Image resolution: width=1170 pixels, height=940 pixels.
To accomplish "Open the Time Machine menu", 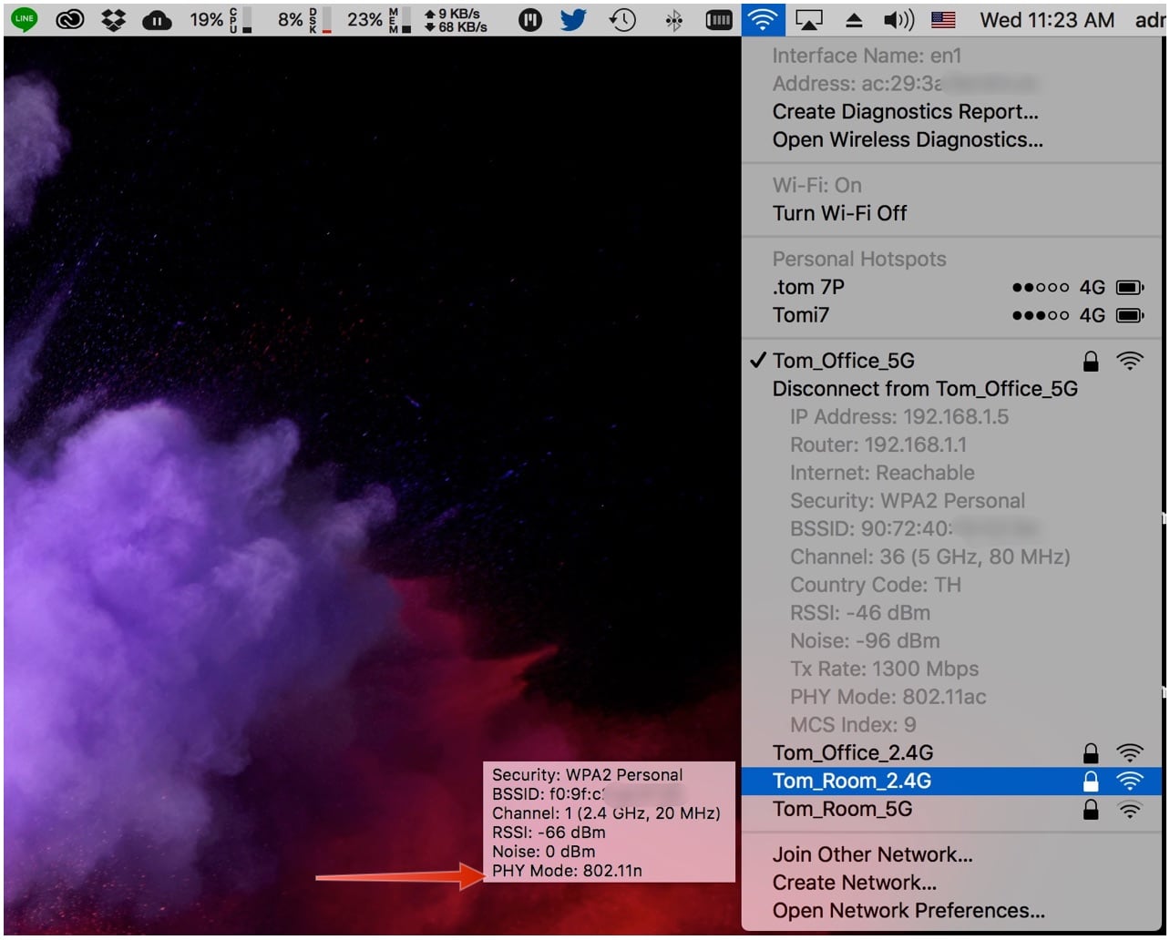I will click(622, 18).
